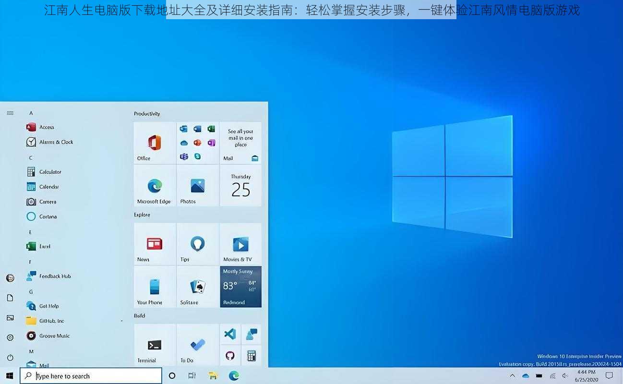The image size is (623, 384).
Task: Open the Thursday 25 calendar tile
Action: pos(240,186)
